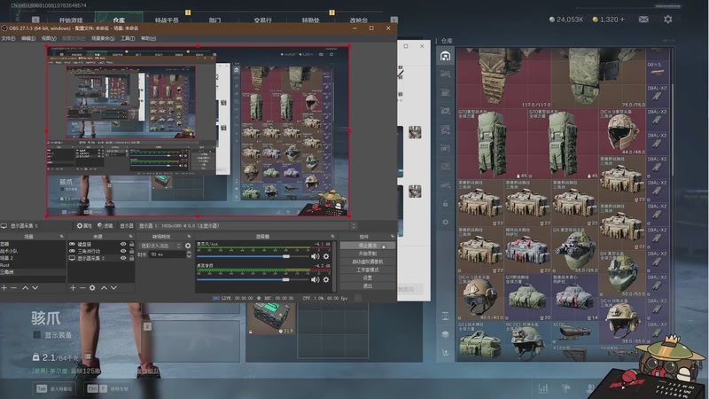The height and width of the screenshot is (399, 709).
Task: Click 退出 exit button in OBS
Action: (367, 286)
